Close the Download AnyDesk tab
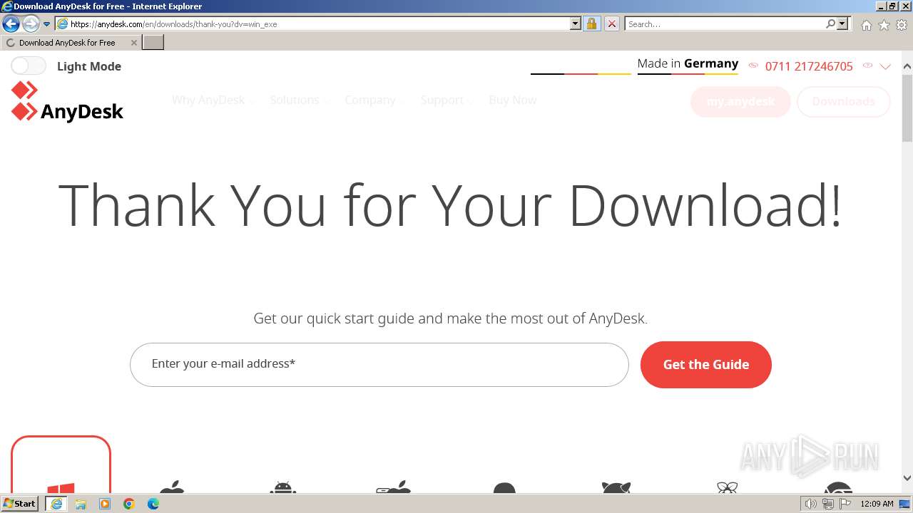 pos(133,43)
